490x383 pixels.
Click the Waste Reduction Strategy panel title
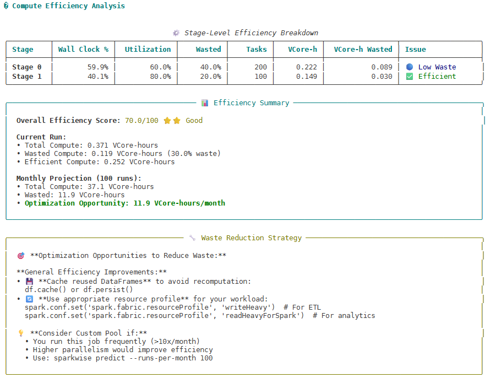point(251,238)
